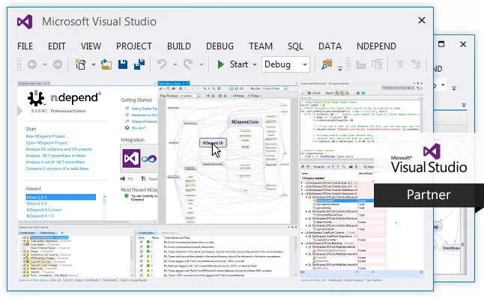This screenshot has height=298, width=484.
Task: Click the Open File folder icon
Action: click(106, 64)
